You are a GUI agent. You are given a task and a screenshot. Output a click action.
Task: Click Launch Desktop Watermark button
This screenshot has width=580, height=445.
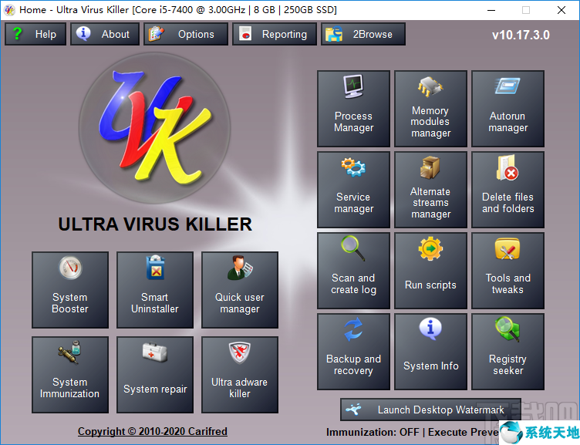coord(430,410)
